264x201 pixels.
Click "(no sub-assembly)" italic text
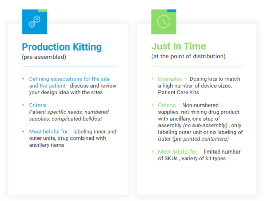point(205,125)
